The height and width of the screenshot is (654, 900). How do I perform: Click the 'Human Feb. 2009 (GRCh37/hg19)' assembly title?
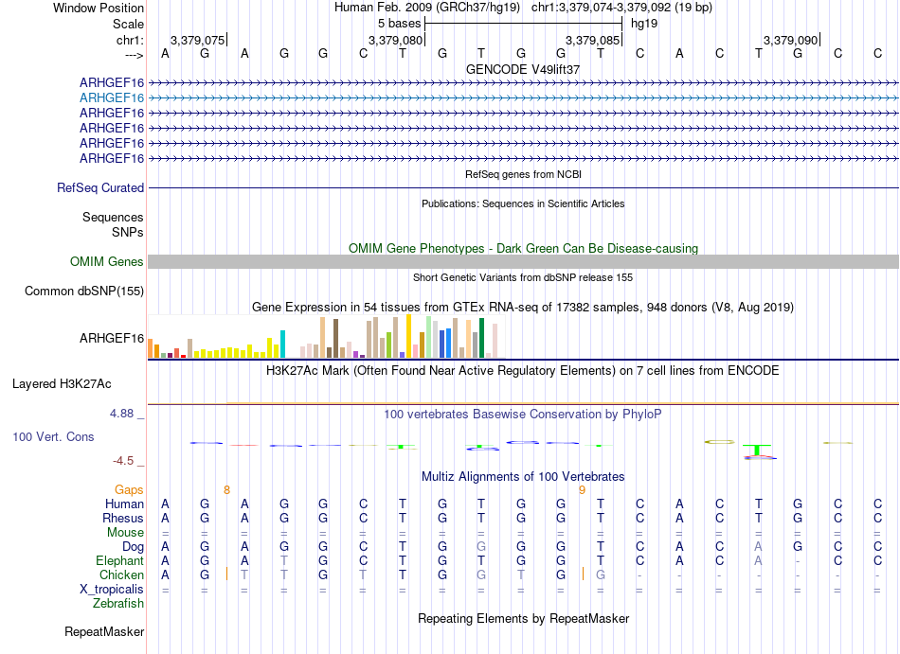click(x=427, y=8)
